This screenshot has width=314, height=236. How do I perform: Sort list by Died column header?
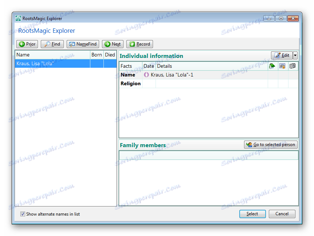coord(110,55)
